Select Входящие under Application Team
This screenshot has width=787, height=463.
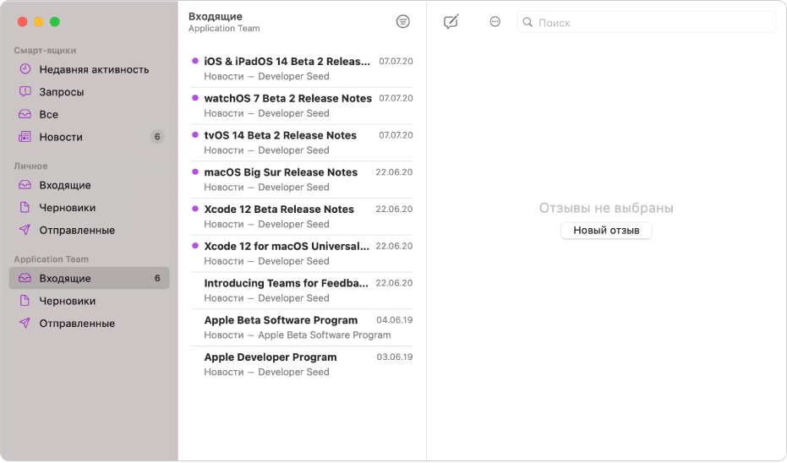[90, 278]
